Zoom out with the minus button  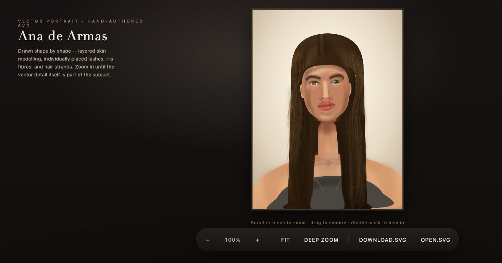208,240
